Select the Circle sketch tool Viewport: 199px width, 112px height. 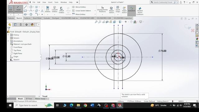tap(31, 7)
